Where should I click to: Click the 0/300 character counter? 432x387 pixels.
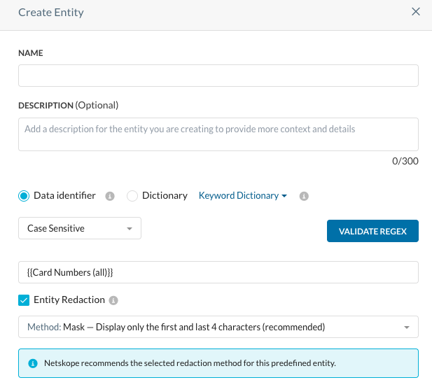coord(405,161)
